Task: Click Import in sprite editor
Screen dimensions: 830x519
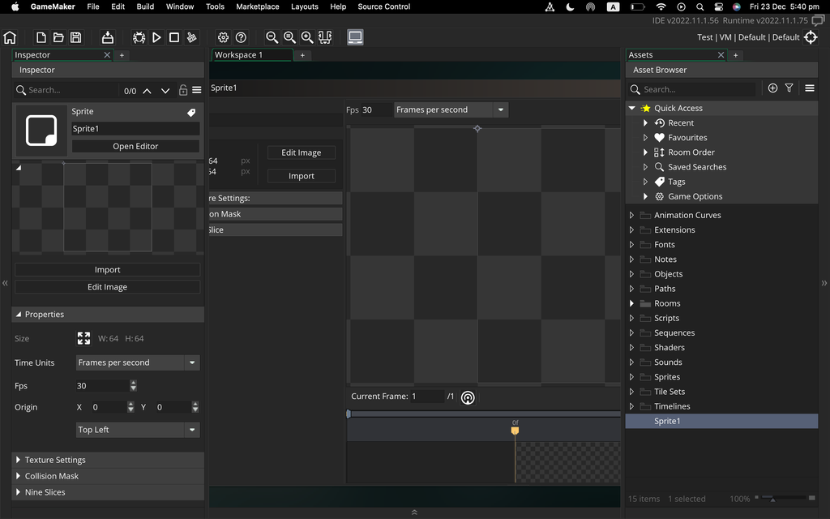Action: coord(302,176)
